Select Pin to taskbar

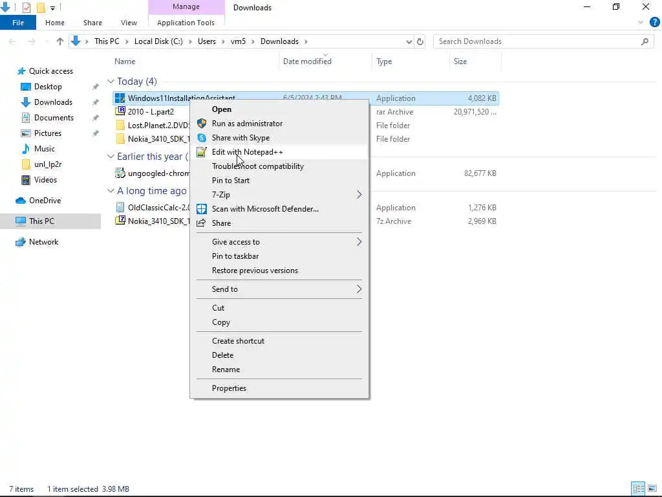pos(235,256)
